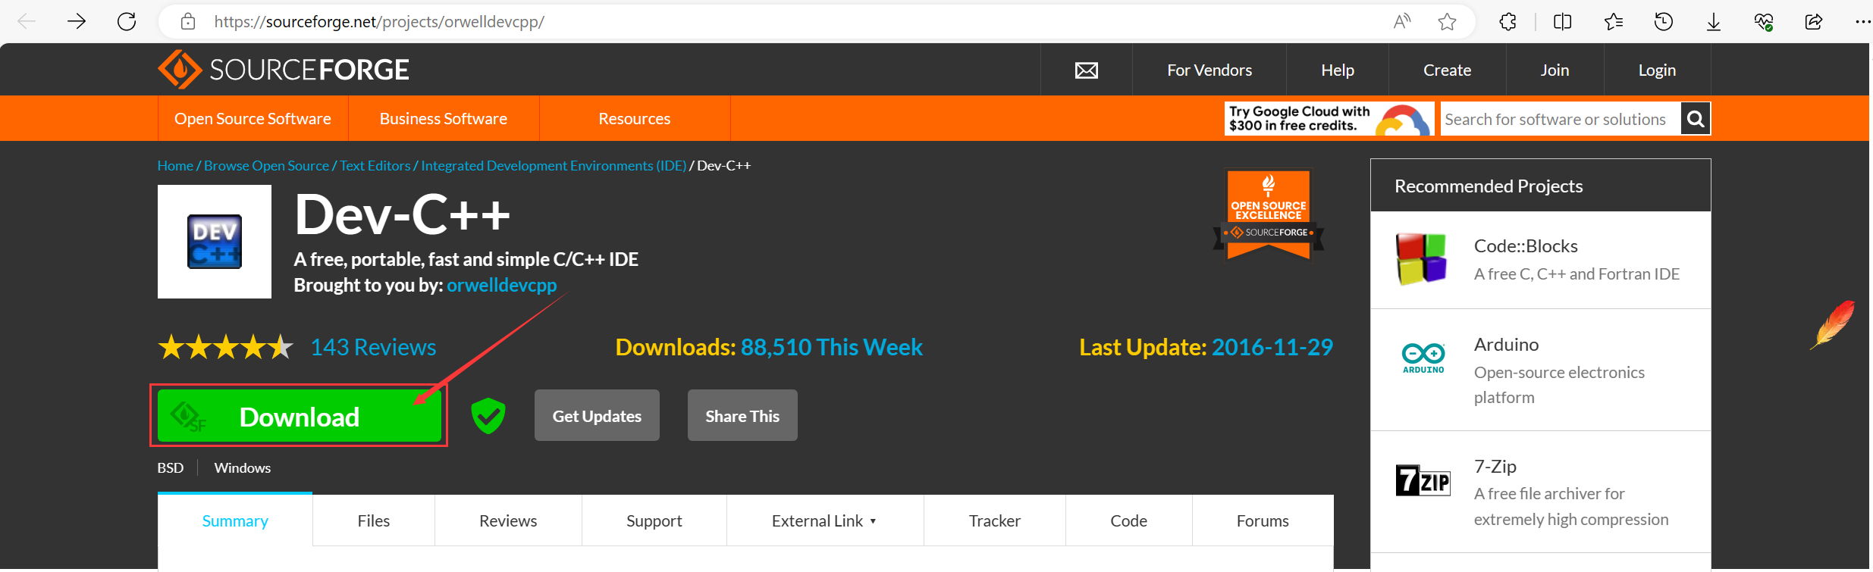Viewport: 1873px width, 572px height.
Task: Open the Help link in header
Action: (x=1338, y=70)
